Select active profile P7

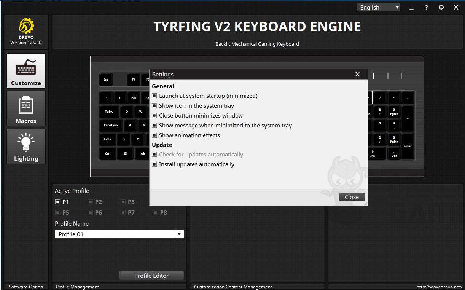pos(127,213)
